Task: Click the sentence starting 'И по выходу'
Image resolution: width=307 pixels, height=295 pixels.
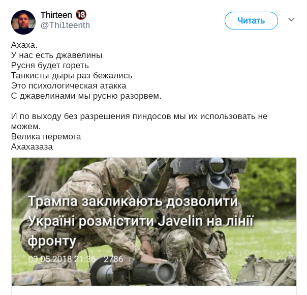Action: tap(139, 121)
